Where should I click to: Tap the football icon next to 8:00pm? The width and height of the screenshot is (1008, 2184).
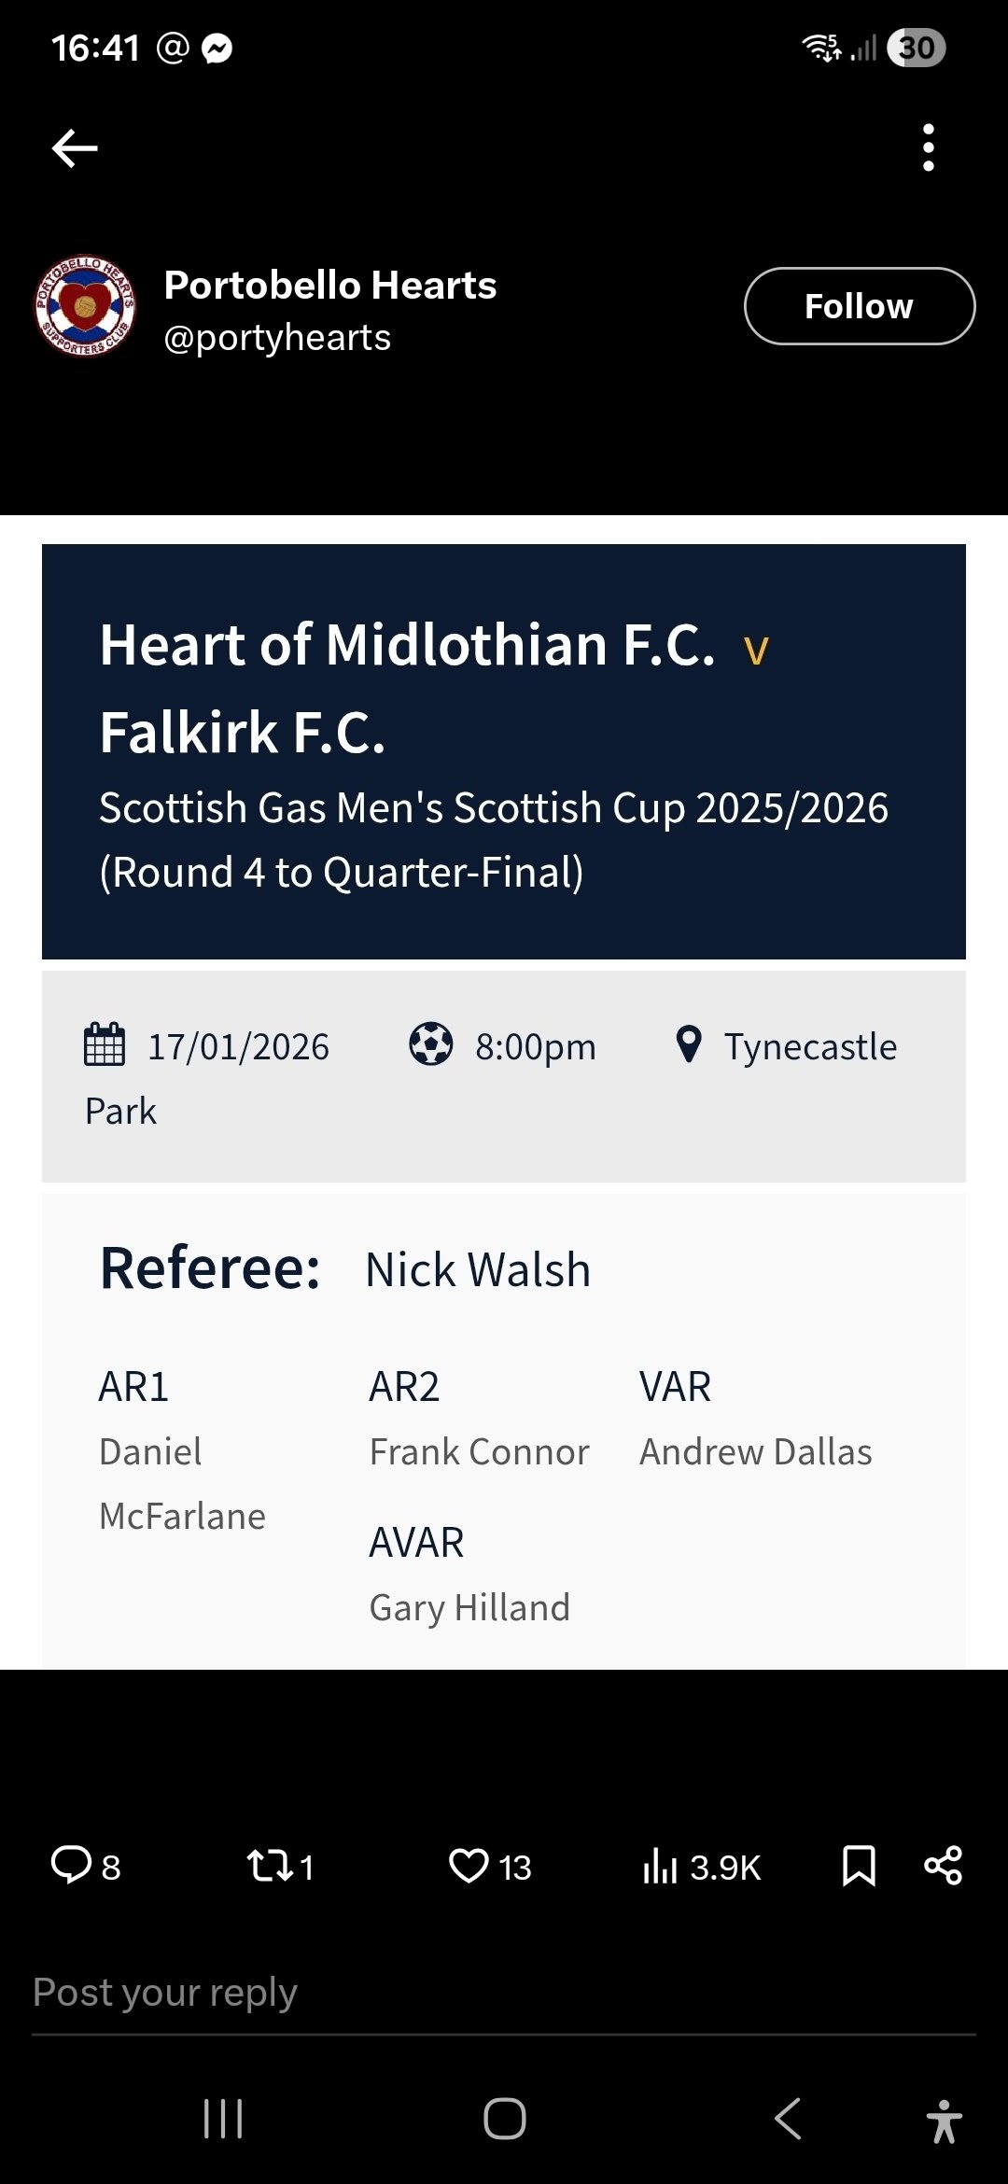[x=432, y=1045]
